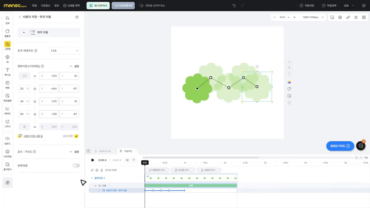
Task: Click the star favorite icon
Action: coord(77,17)
